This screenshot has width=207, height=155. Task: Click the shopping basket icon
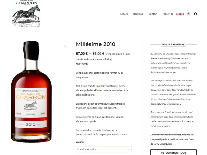point(172,14)
